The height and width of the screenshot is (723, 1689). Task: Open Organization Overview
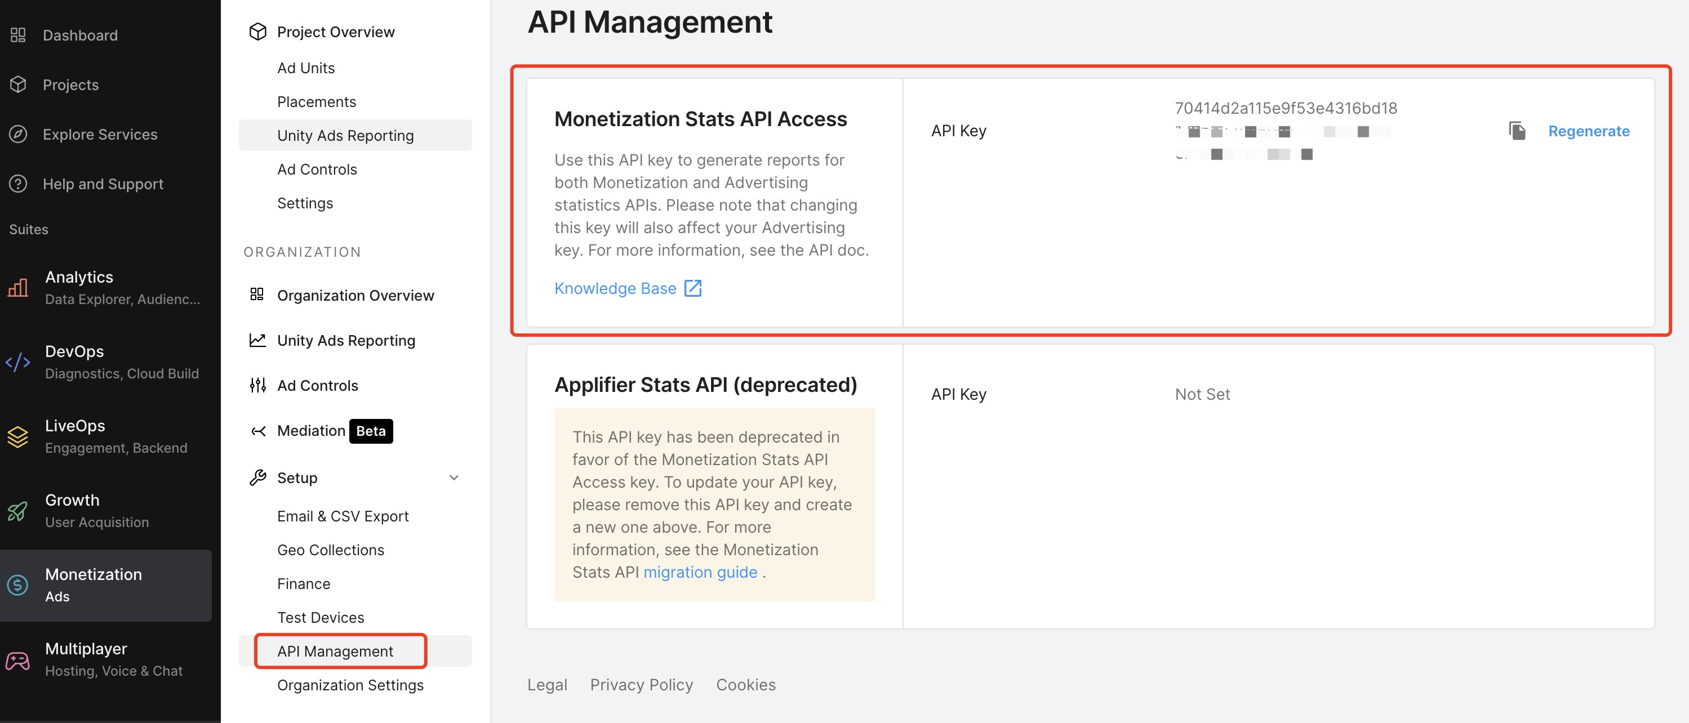click(x=355, y=295)
